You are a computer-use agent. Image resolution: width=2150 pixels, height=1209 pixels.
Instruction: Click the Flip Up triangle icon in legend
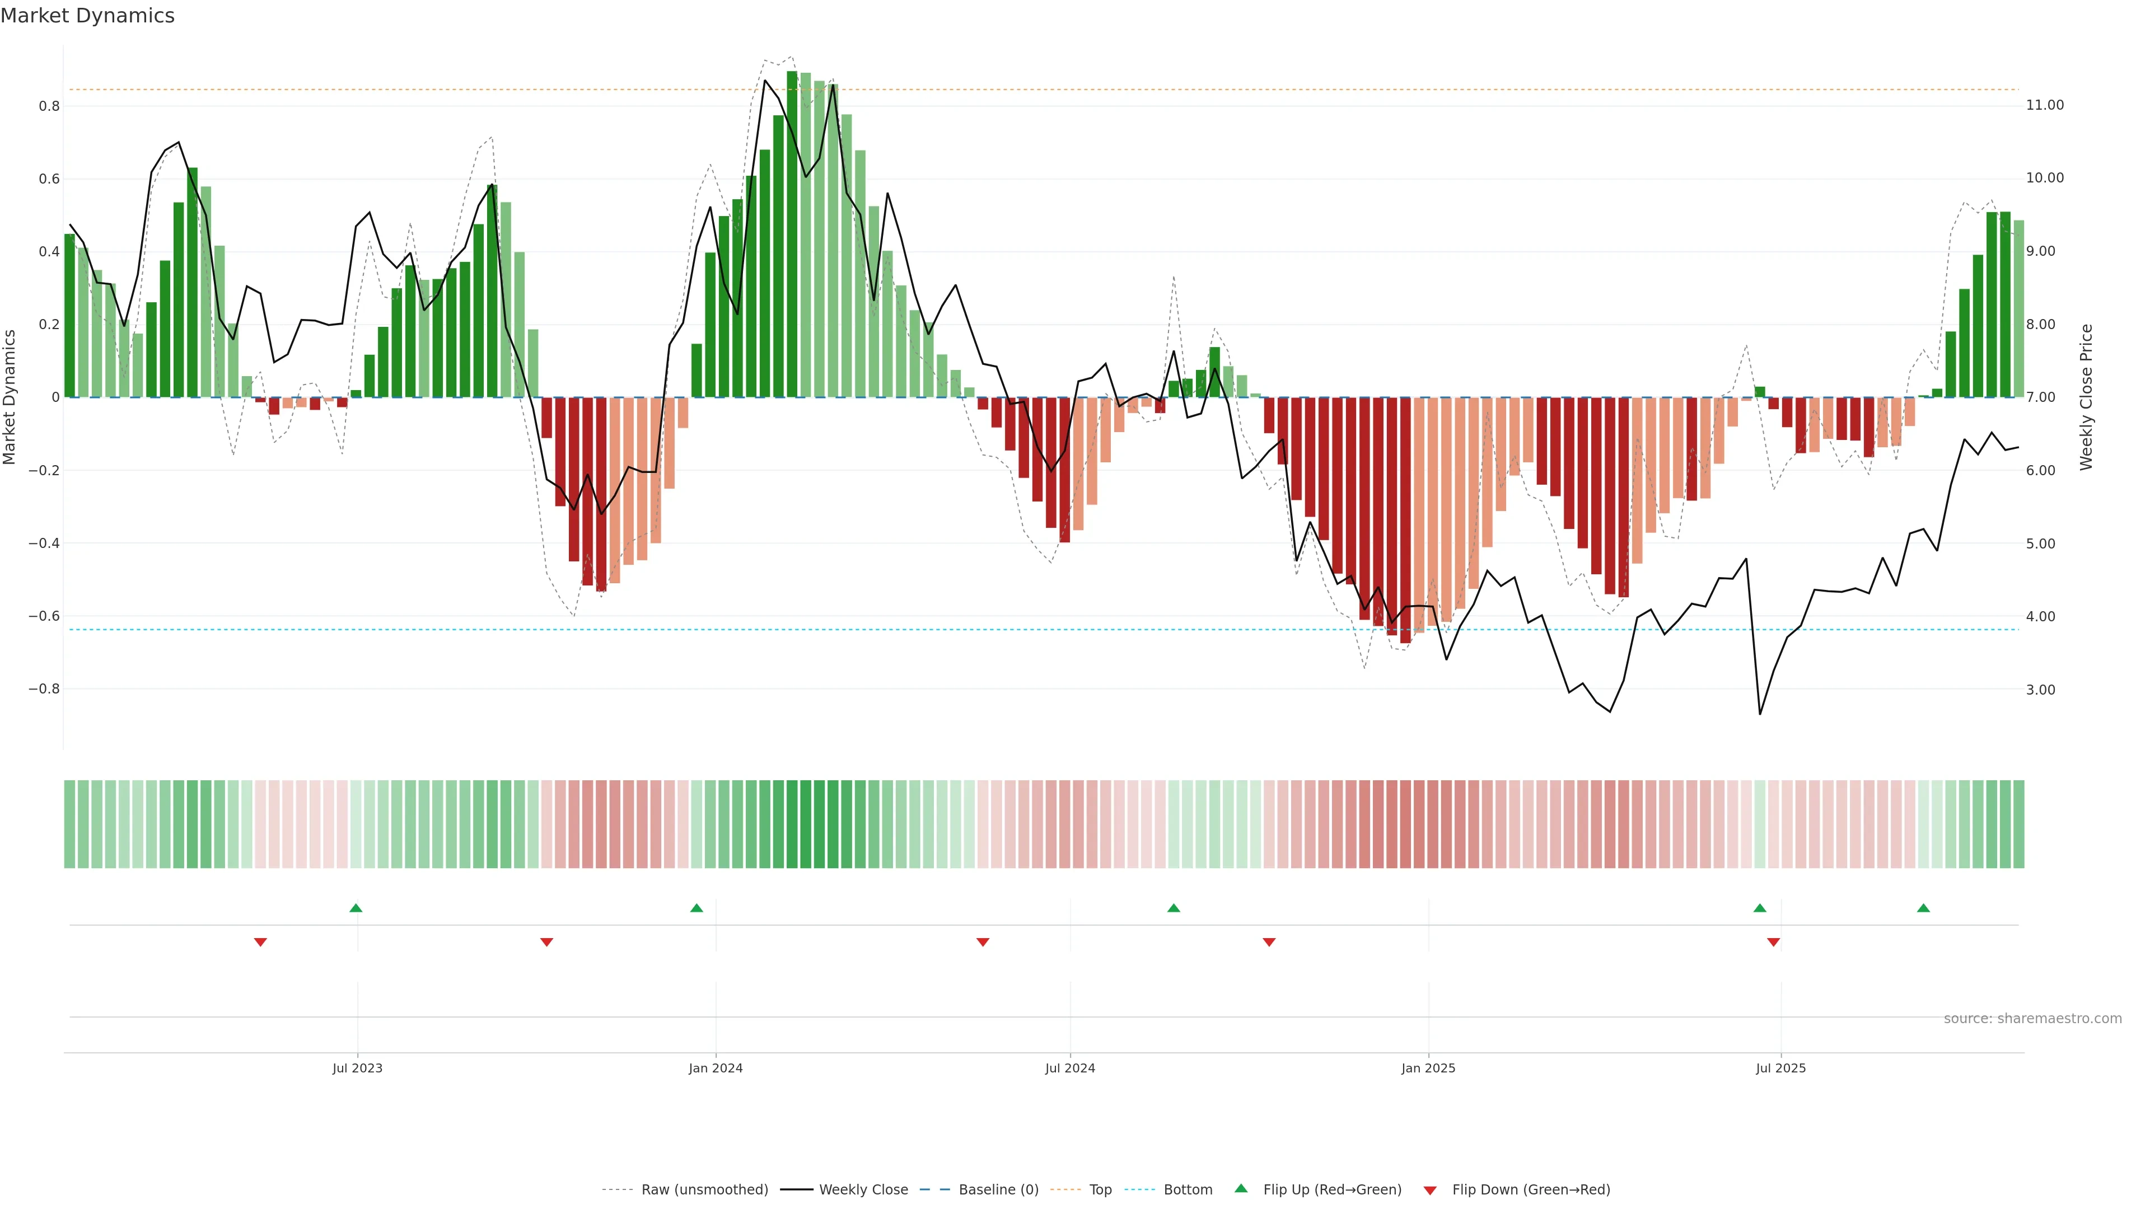click(1241, 1188)
